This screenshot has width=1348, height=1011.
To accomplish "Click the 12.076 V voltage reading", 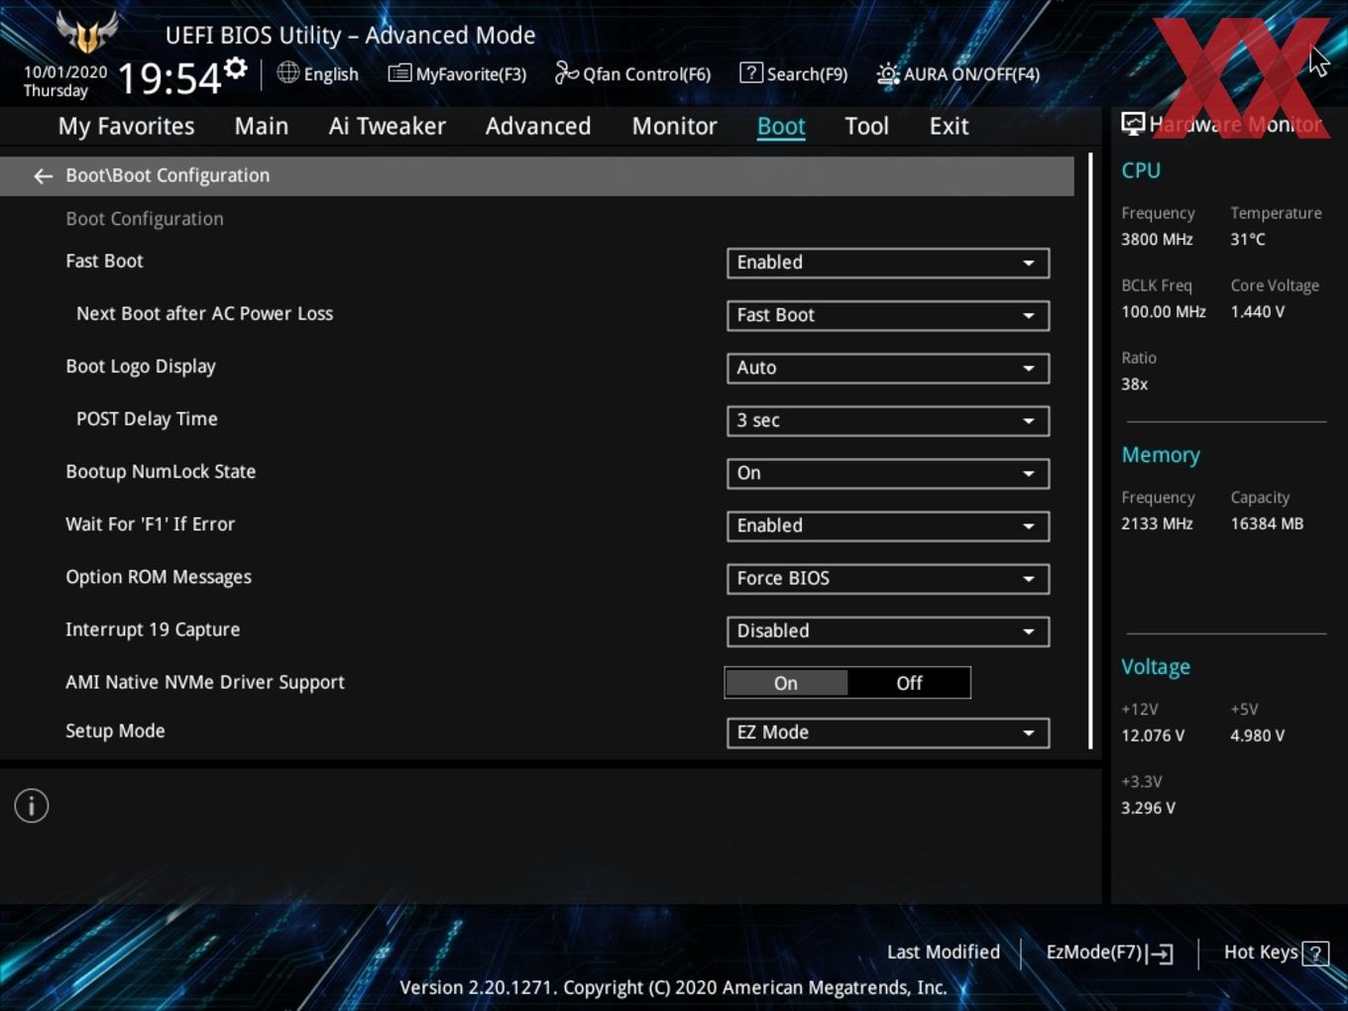I will point(1153,736).
